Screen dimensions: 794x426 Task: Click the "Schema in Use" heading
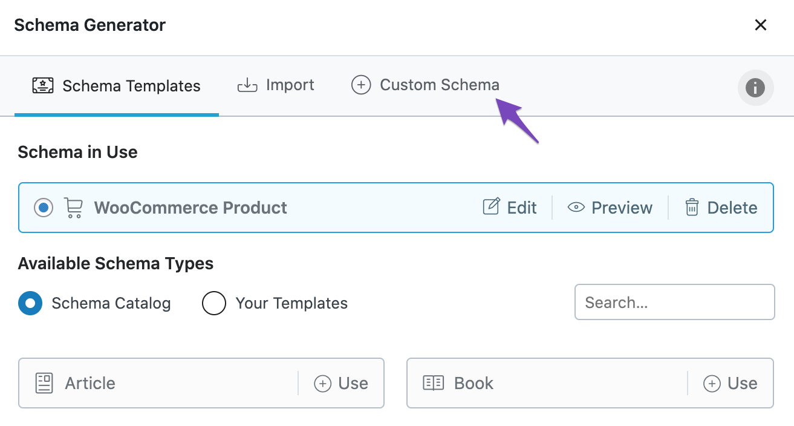pyautogui.click(x=77, y=152)
